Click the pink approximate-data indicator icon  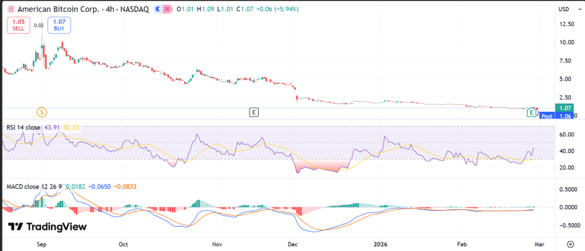coord(167,9)
